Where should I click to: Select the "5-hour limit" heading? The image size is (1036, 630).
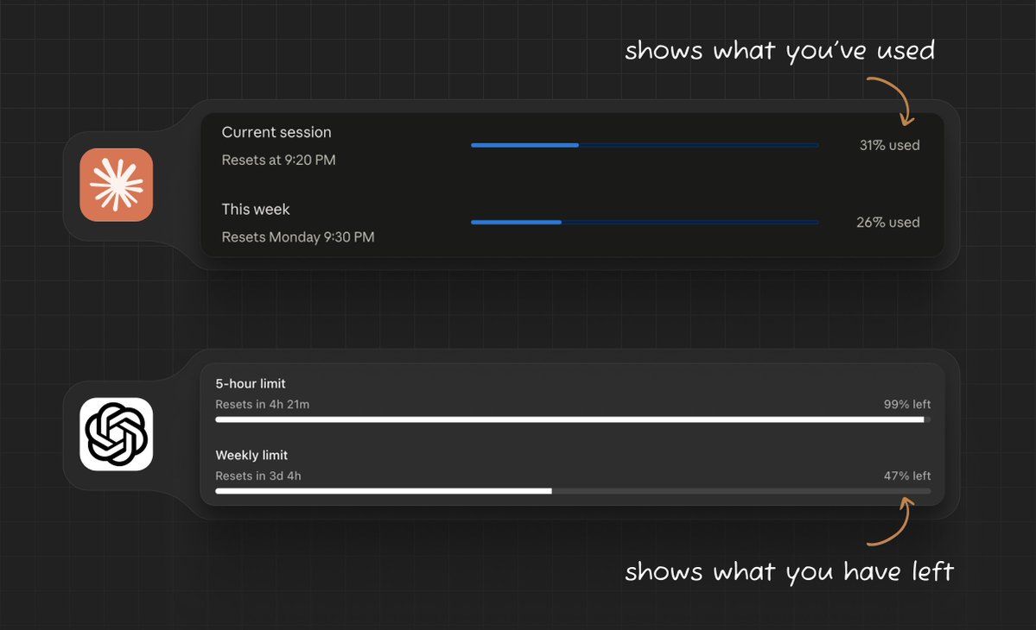(251, 383)
